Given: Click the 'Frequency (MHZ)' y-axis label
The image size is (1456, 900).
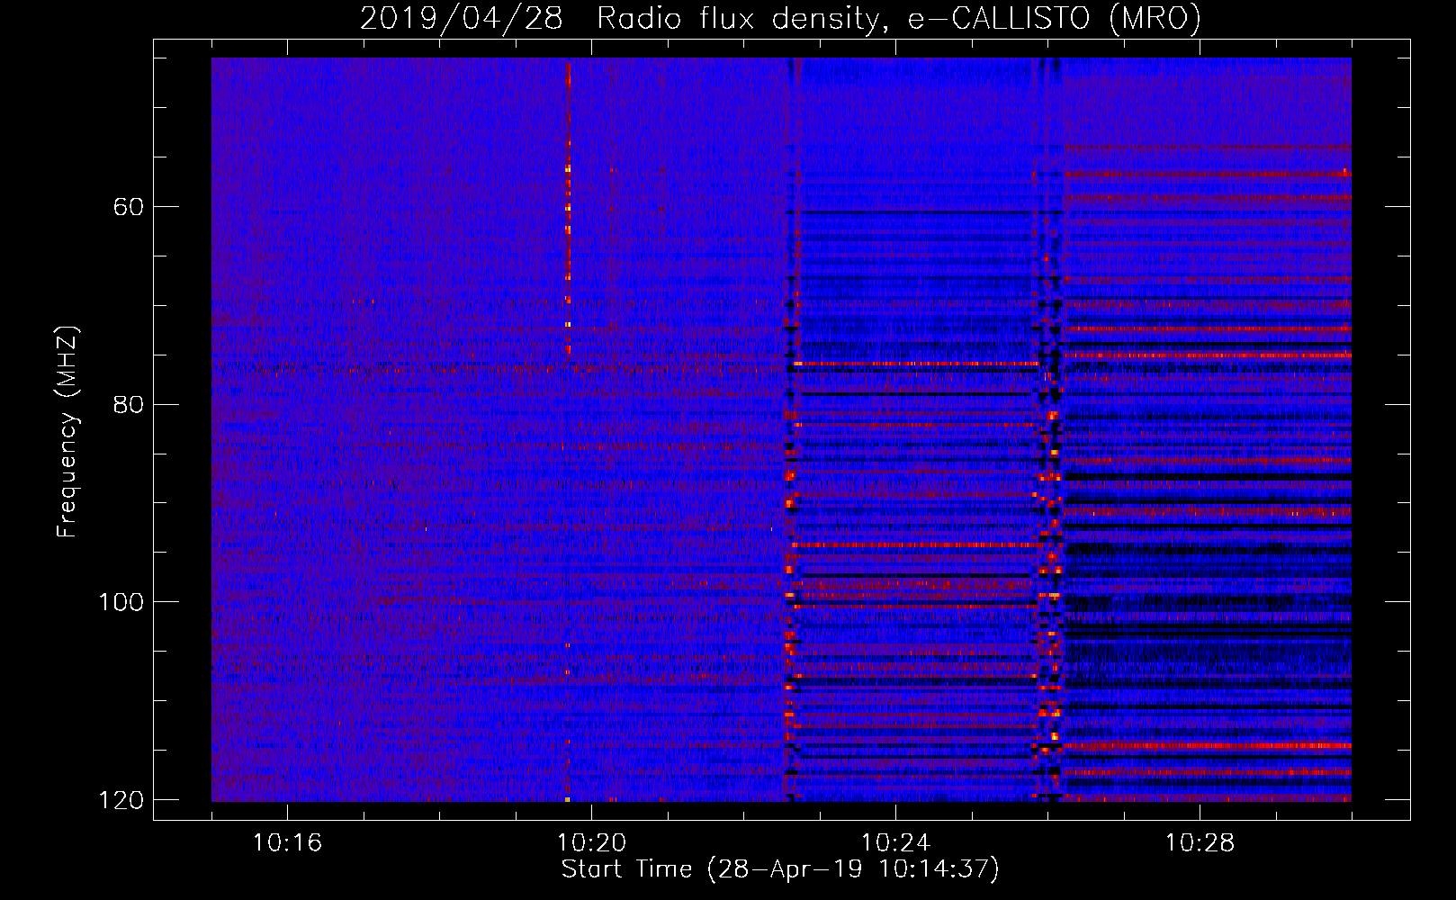Looking at the screenshot, I should (x=67, y=431).
